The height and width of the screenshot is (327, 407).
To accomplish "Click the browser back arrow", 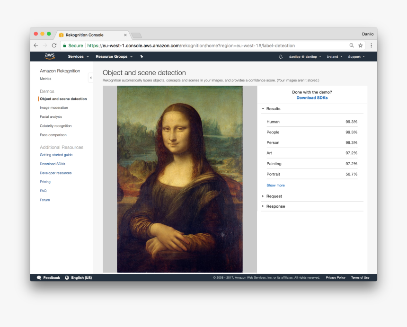I will click(x=36, y=45).
